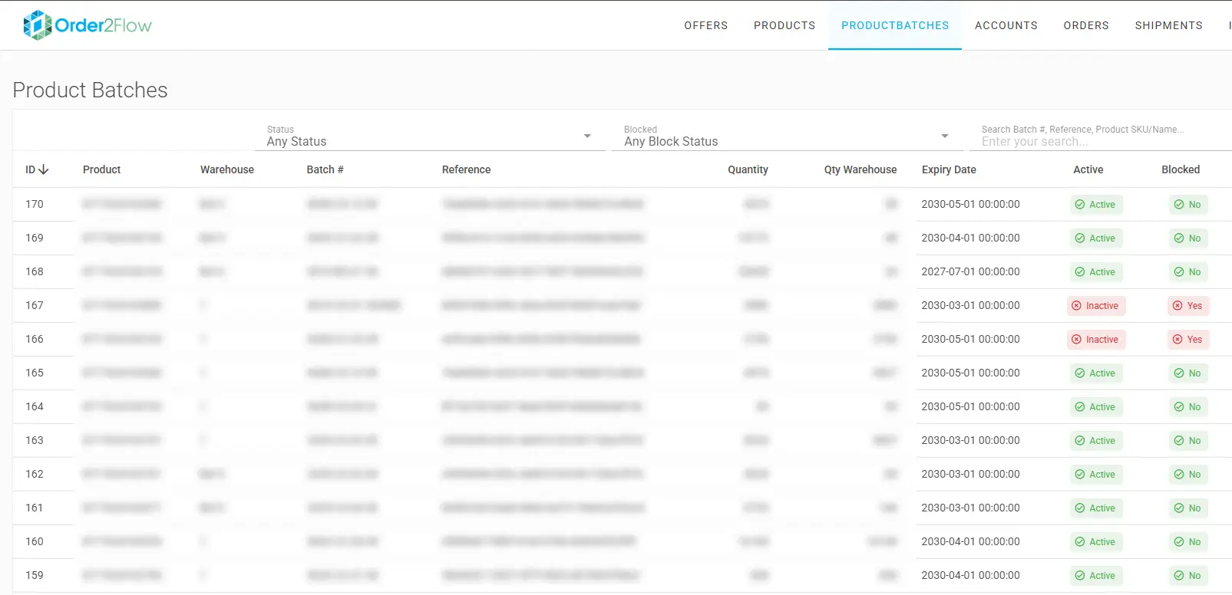This screenshot has height=595, width=1232.
Task: Select the Active check icon for batch 168
Action: coord(1080,272)
